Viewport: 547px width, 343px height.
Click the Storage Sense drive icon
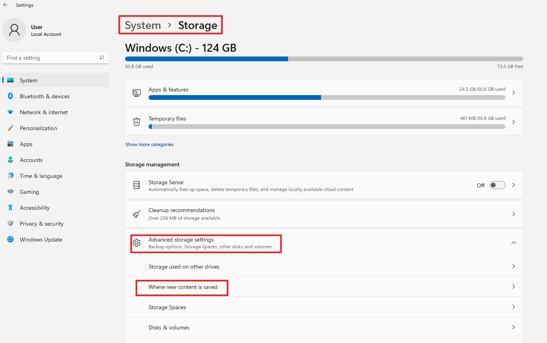(x=137, y=185)
